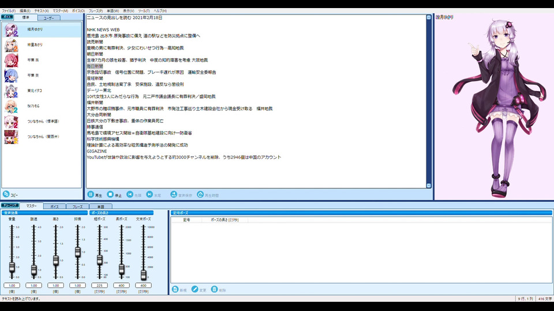Focus the 文末ポーズ value field
The width and height of the screenshot is (554, 311).
tap(143, 285)
